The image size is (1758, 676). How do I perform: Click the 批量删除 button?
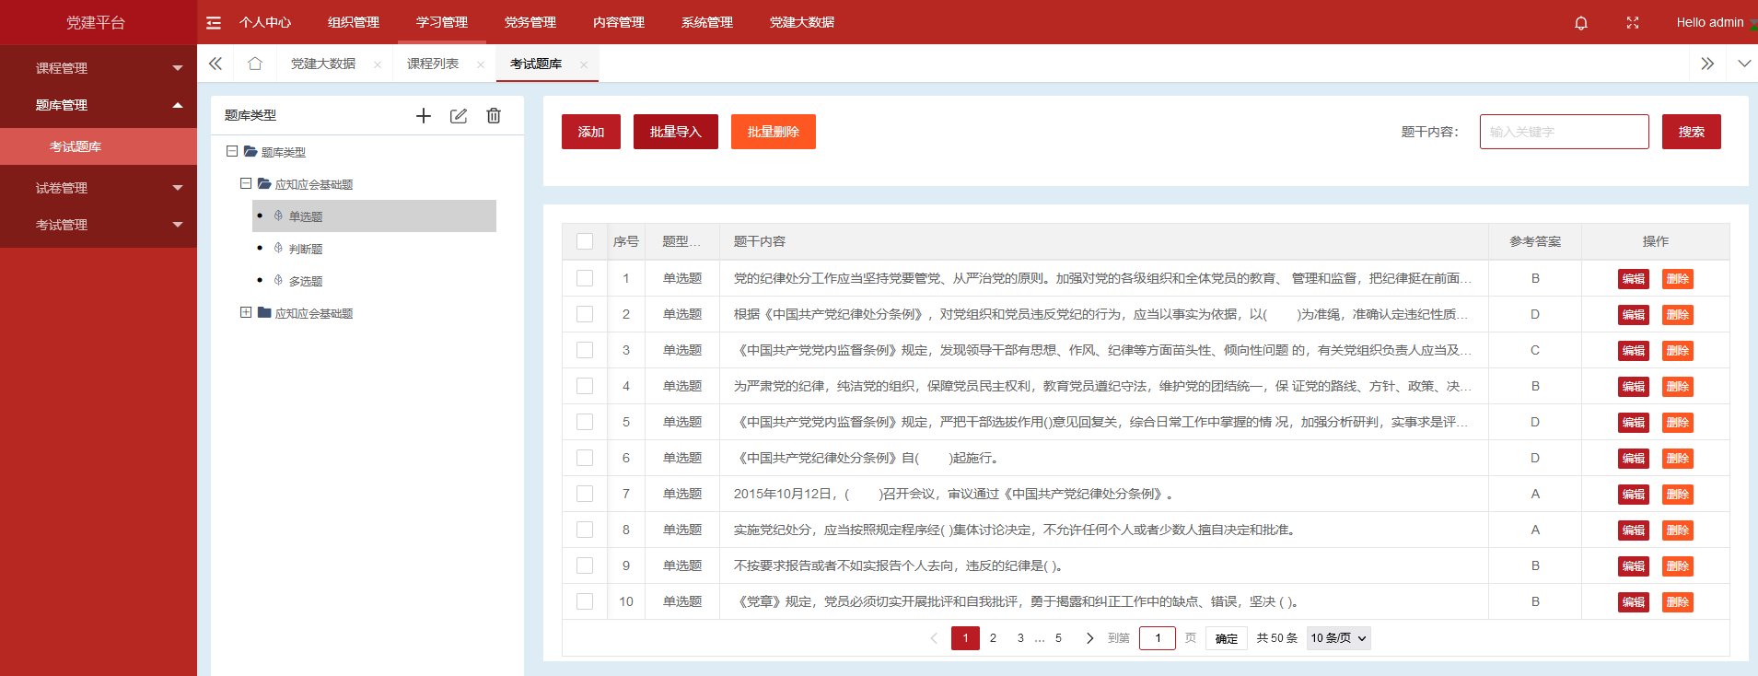pyautogui.click(x=774, y=132)
